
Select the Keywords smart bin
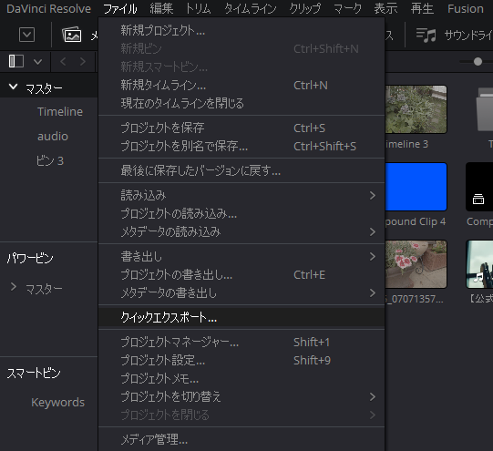click(x=57, y=403)
